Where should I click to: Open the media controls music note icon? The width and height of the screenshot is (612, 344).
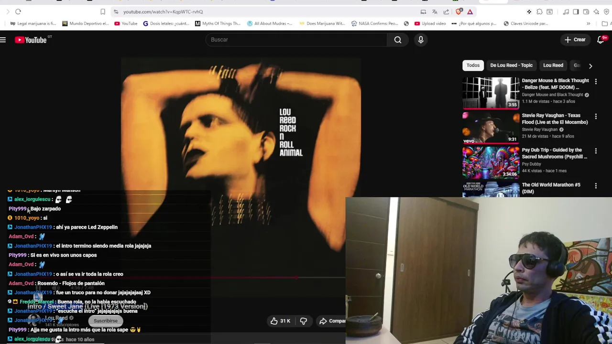tap(566, 11)
